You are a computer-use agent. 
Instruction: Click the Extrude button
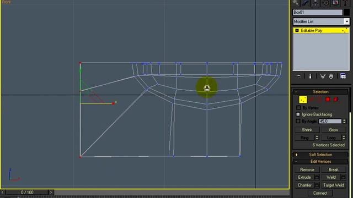tap(304, 177)
